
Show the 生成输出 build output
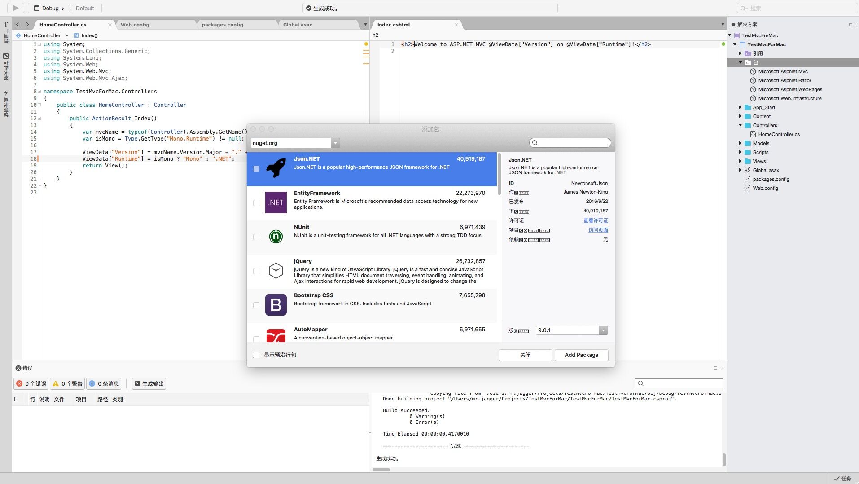point(149,383)
